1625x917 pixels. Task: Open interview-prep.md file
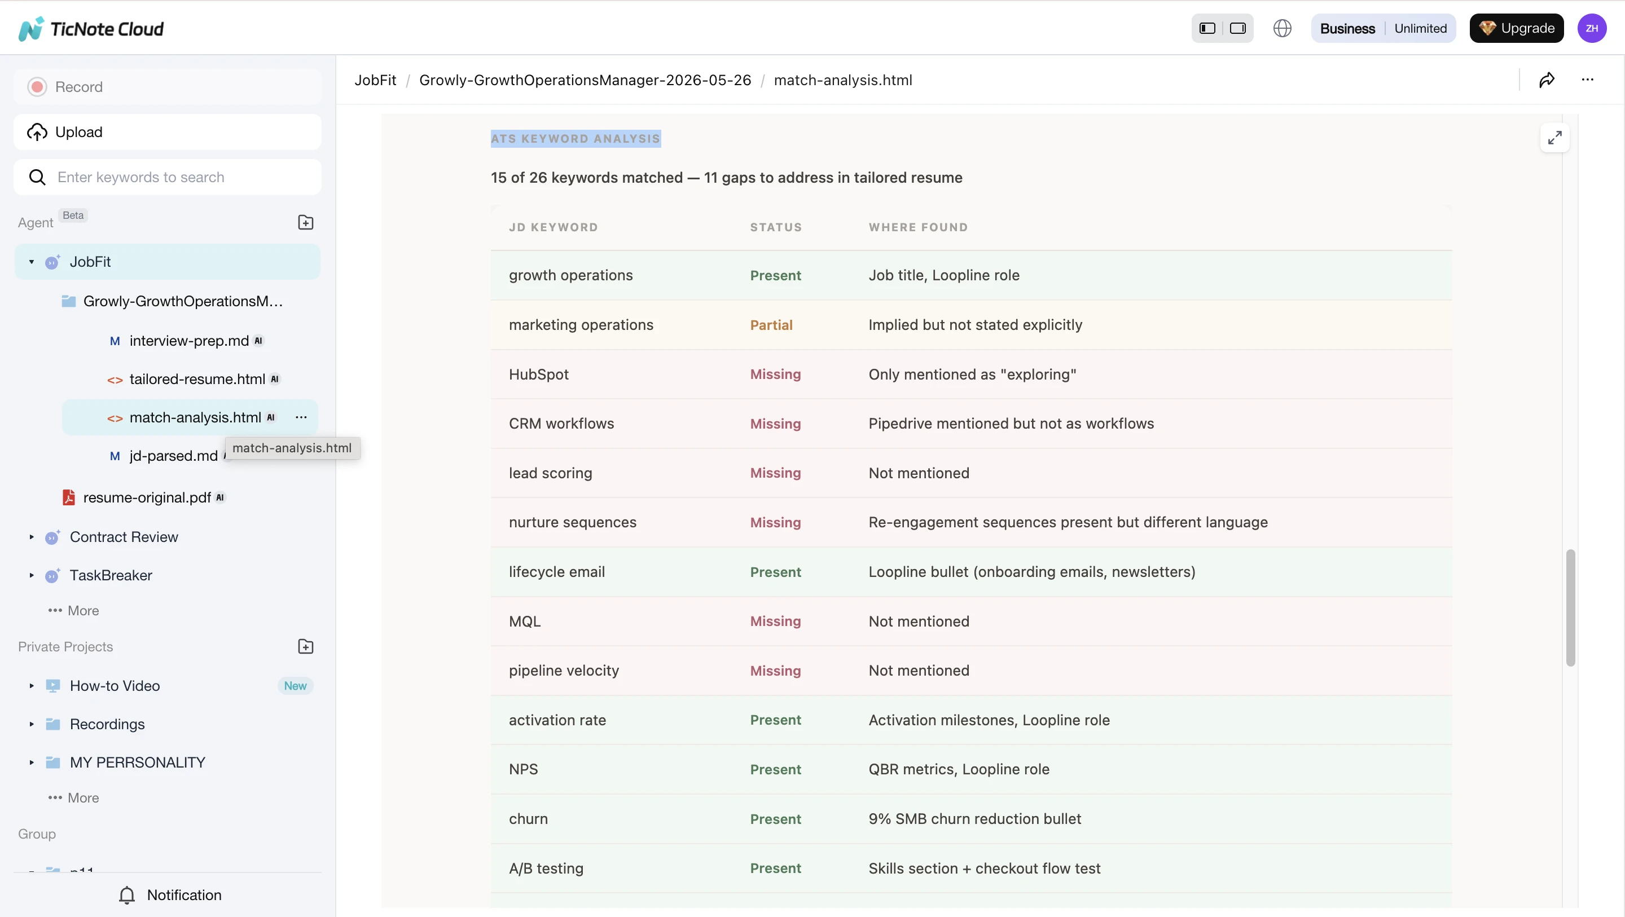click(x=188, y=341)
